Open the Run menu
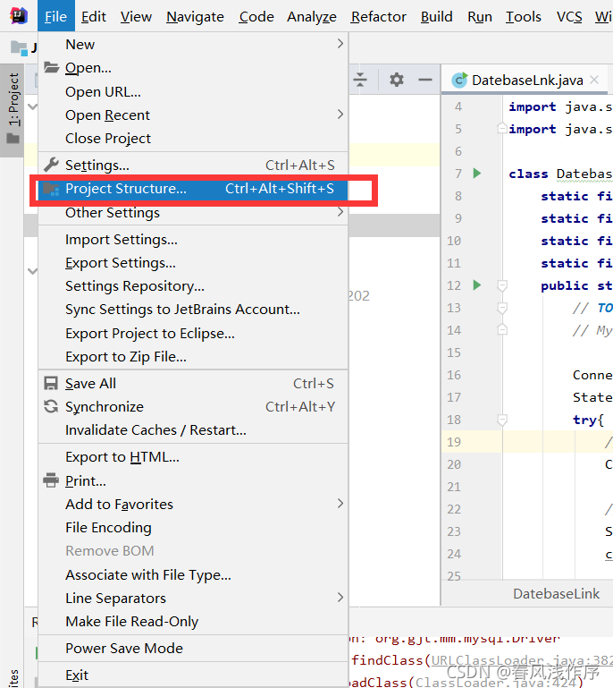Image resolution: width=613 pixels, height=688 pixels. [479, 17]
